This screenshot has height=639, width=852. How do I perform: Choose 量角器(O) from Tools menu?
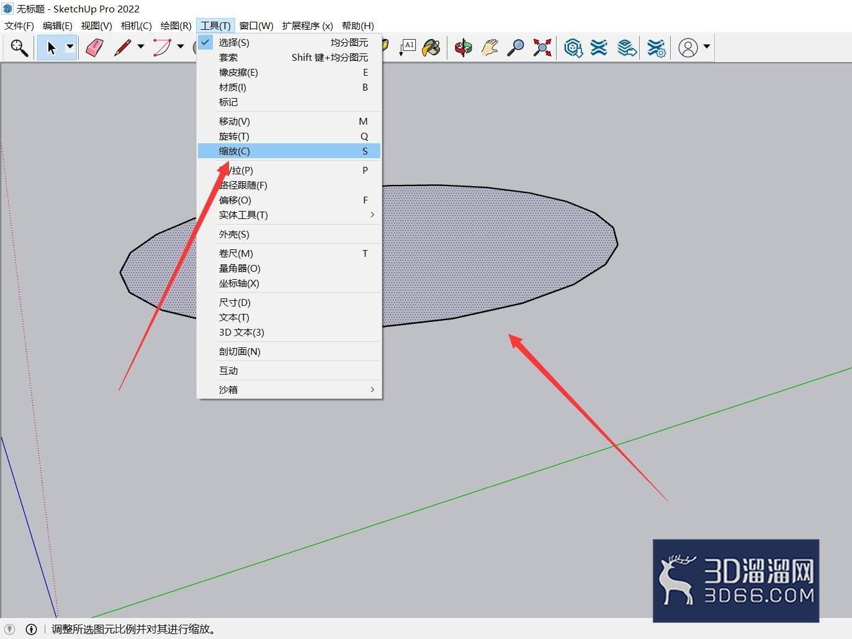click(x=289, y=268)
